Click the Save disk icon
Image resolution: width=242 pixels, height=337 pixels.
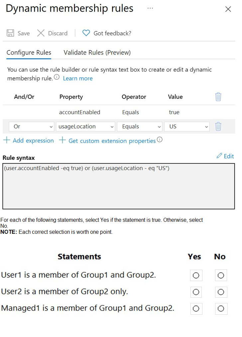point(11,33)
